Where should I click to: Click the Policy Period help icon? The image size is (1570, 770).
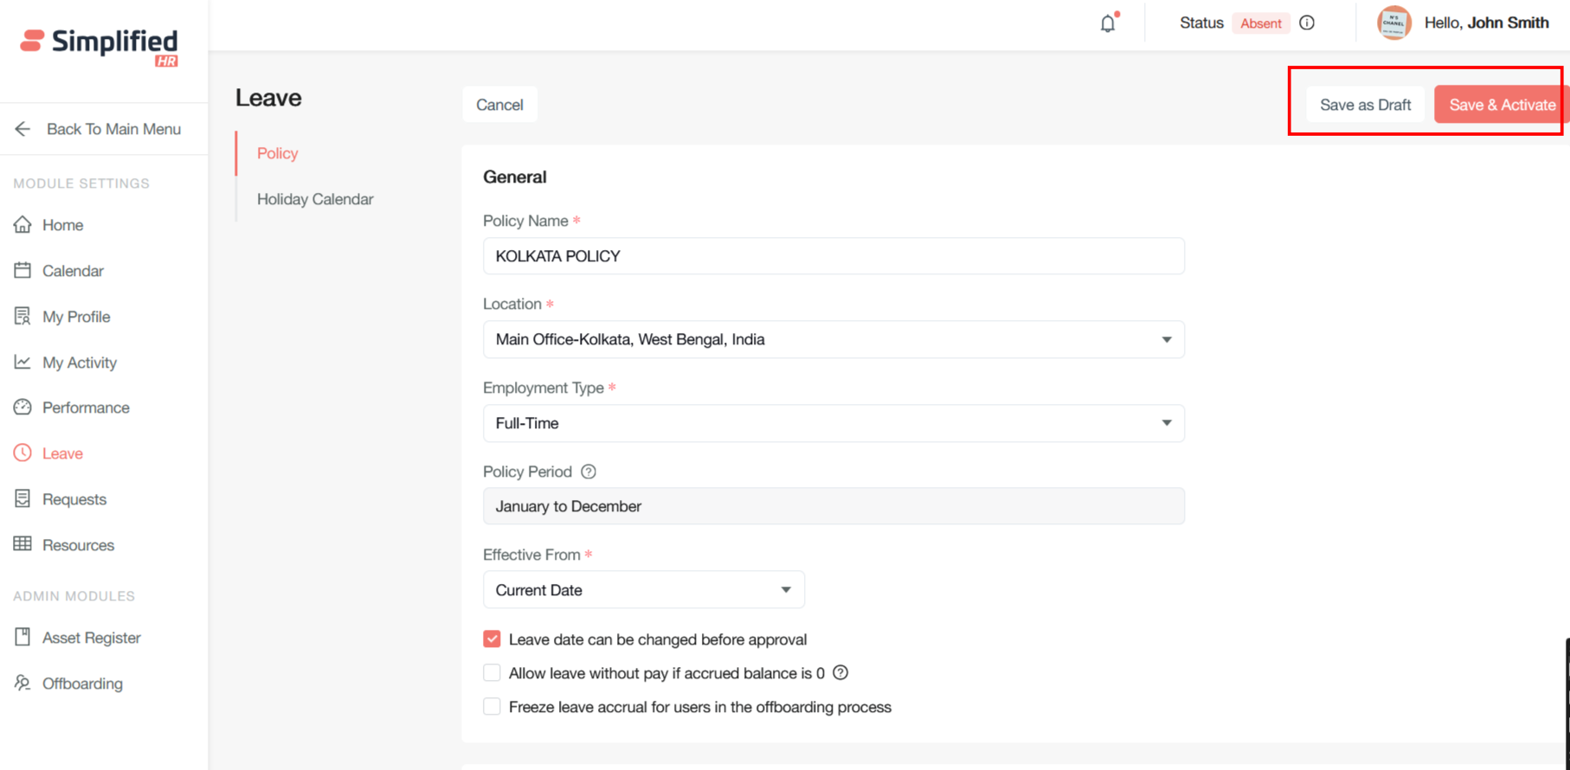(589, 472)
